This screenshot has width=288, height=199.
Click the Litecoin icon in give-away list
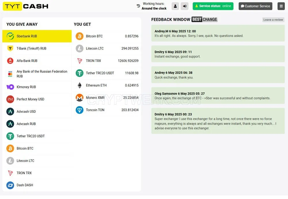tap(10, 161)
